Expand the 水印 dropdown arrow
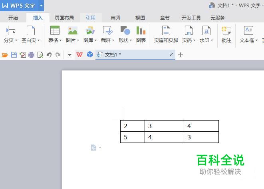Viewport: 264px width, 189px height. click(212, 40)
